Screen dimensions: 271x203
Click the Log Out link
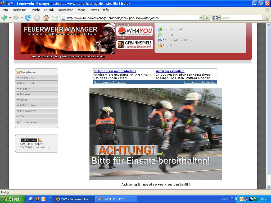tap(169, 45)
